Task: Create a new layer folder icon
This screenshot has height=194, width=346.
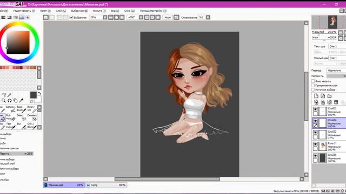Action: pyautogui.click(x=329, y=96)
